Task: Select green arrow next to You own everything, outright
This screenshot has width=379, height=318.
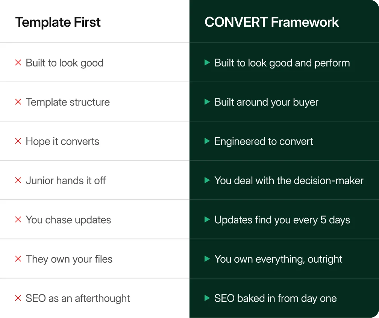Action: pos(207,259)
